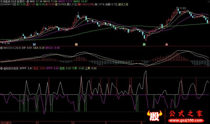Expand the 超级短买短卖 indicator dropdown
The width and height of the screenshot is (210, 124).
pos(2,68)
